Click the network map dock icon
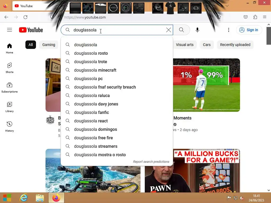 tap(88, 8)
